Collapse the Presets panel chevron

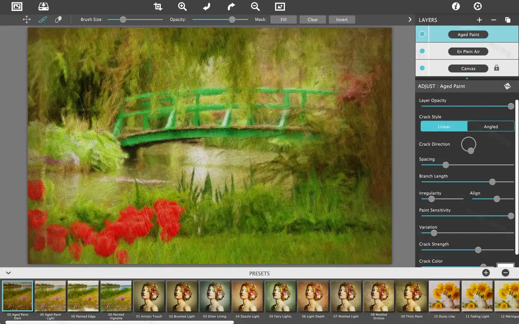[x=8, y=273]
